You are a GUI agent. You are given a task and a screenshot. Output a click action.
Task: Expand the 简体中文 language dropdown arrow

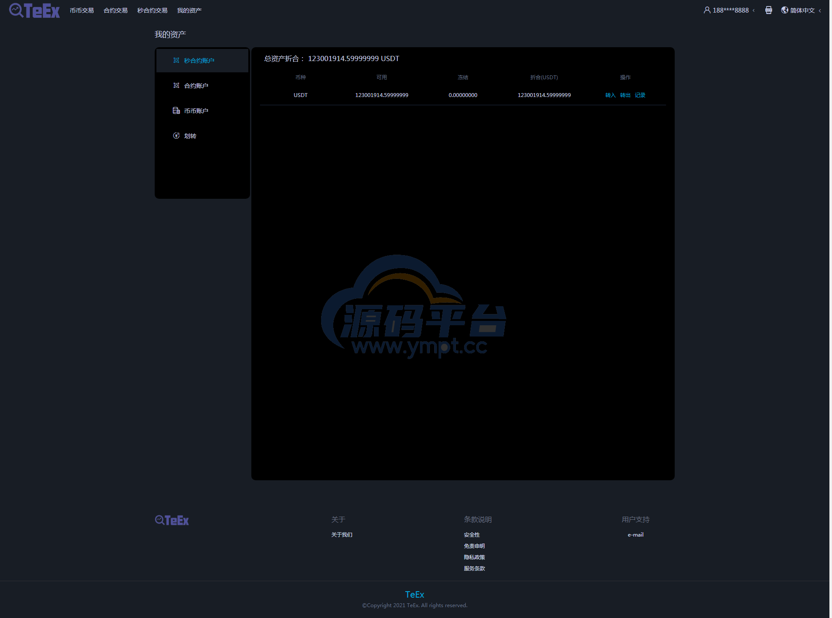(x=820, y=10)
